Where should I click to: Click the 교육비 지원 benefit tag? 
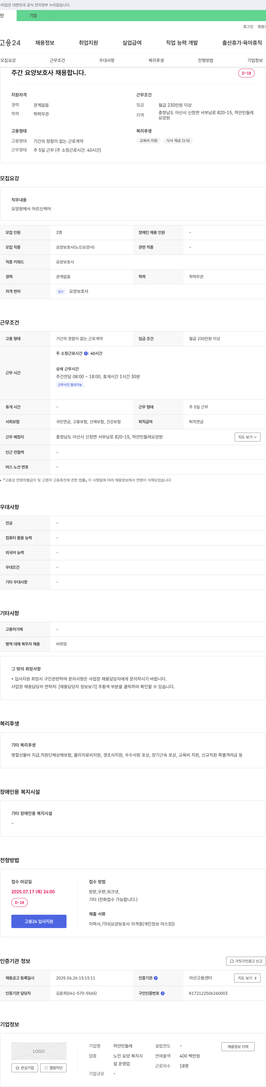(x=148, y=141)
